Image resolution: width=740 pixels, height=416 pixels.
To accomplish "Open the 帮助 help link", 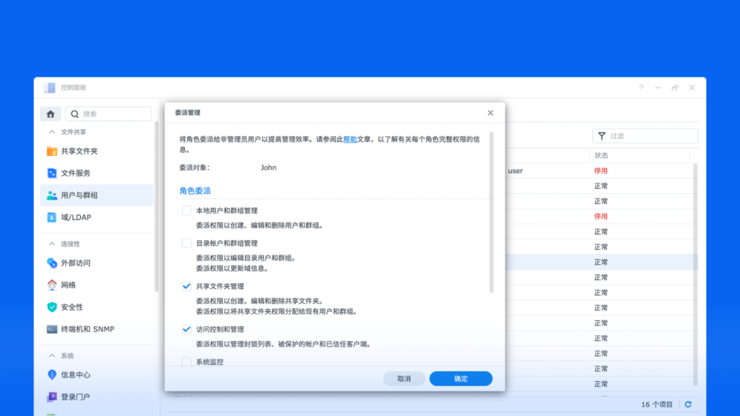I will pos(350,139).
